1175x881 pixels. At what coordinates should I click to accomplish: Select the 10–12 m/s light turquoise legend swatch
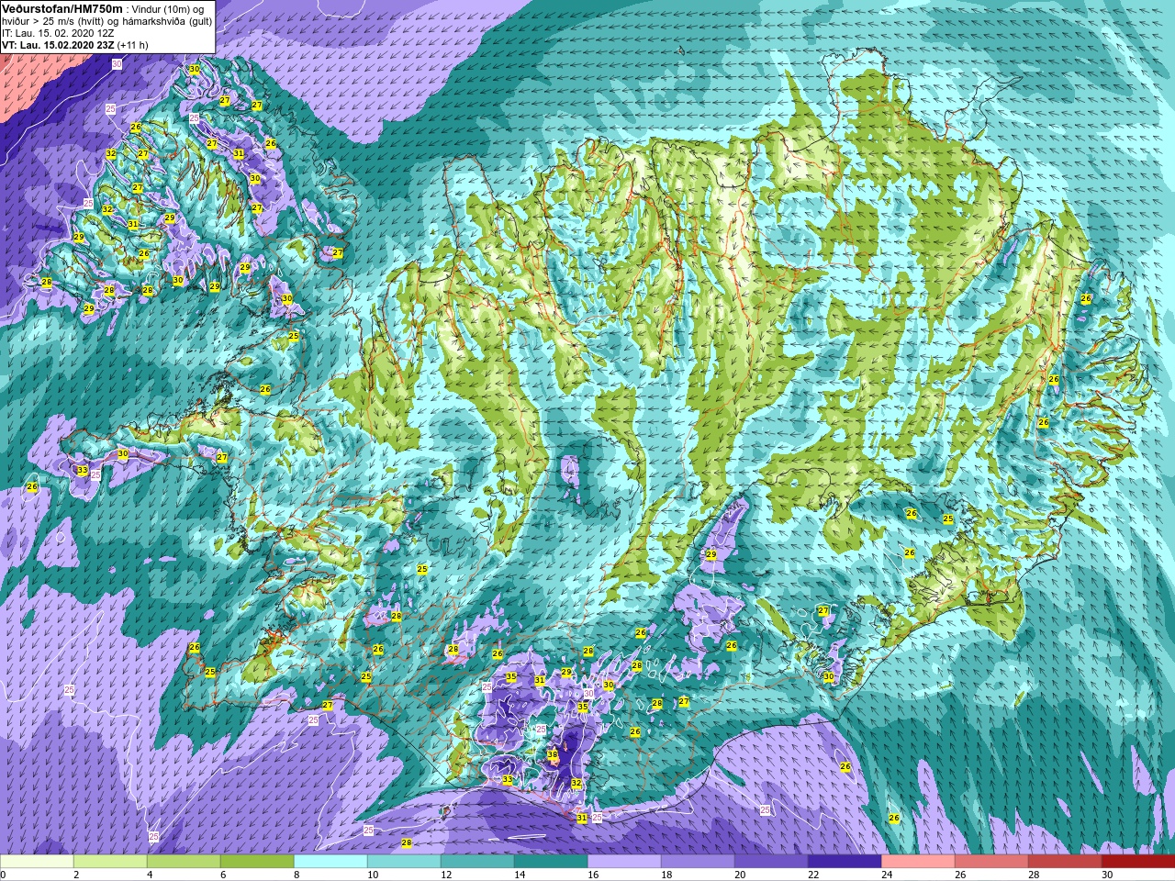404,862
